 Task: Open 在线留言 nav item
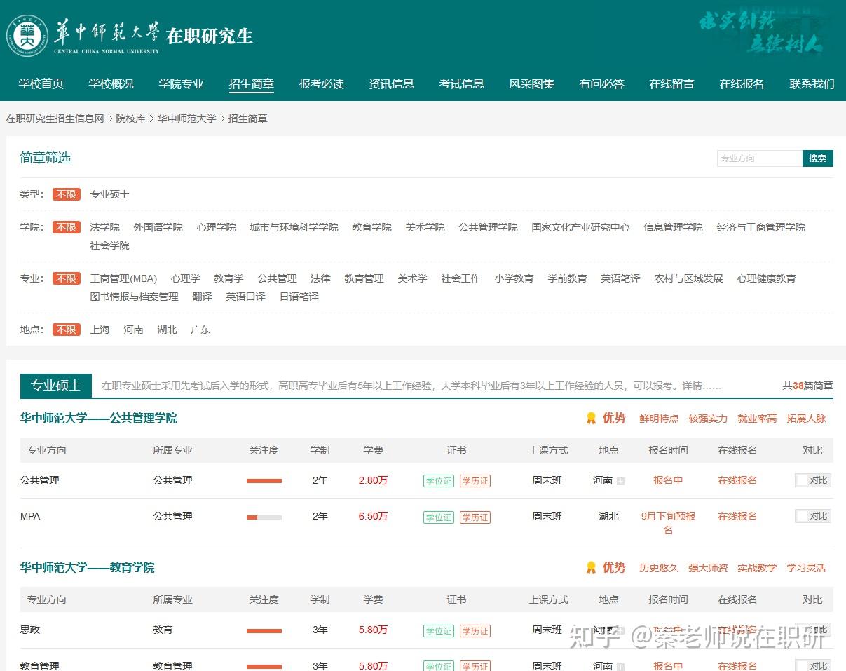point(672,83)
